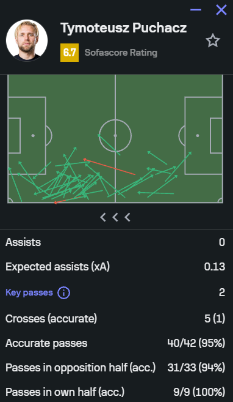This screenshot has width=233, height=402.
Task: Minimize the player stats popup
Action: click(196, 10)
